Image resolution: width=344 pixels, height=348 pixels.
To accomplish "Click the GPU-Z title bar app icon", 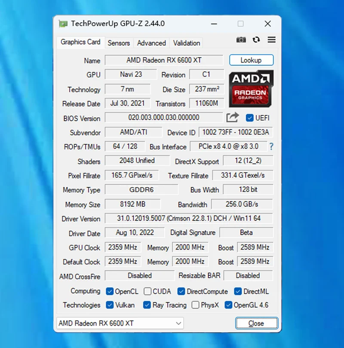I will click(63, 24).
